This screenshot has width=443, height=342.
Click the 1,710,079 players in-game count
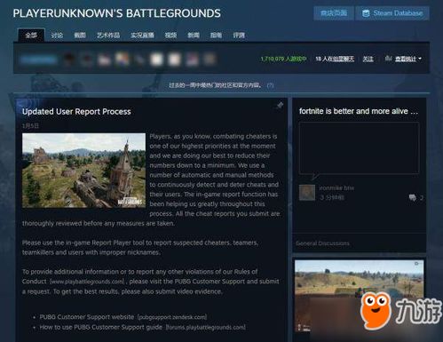(283, 59)
